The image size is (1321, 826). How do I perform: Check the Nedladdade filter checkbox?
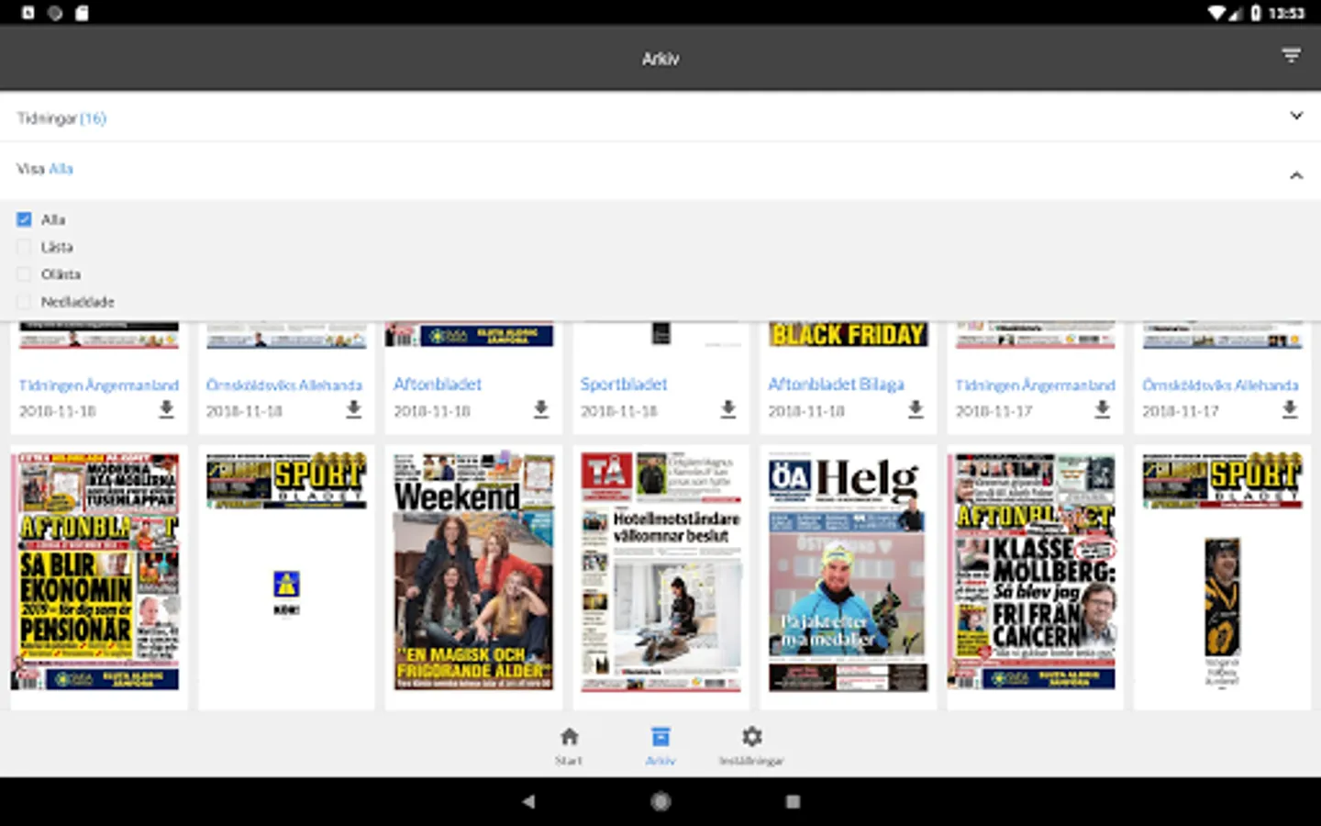click(24, 301)
